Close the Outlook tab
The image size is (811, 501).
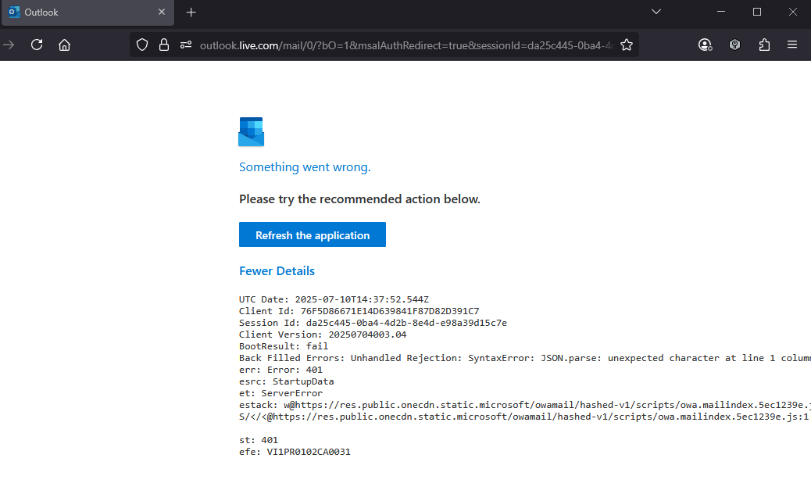coord(162,12)
